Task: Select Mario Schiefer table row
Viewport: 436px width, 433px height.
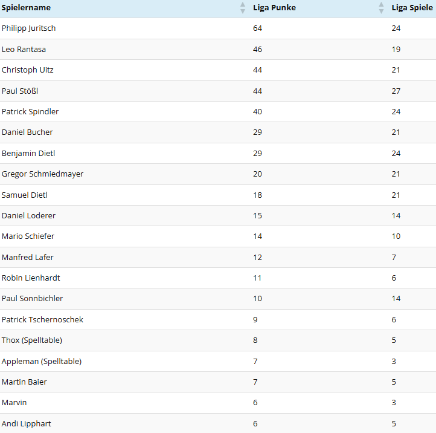Action: [x=218, y=236]
